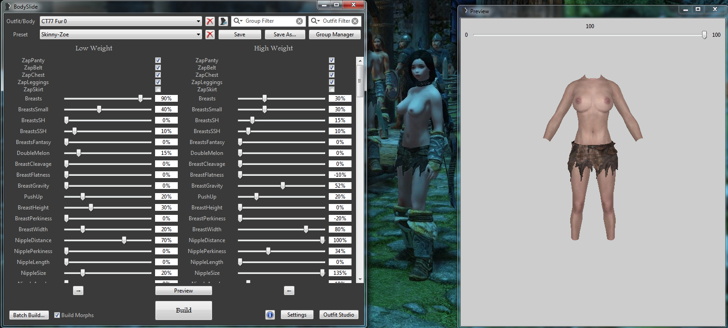Click the High Weight BreastsSH slider
This screenshot has height=328, width=728.
281,120
